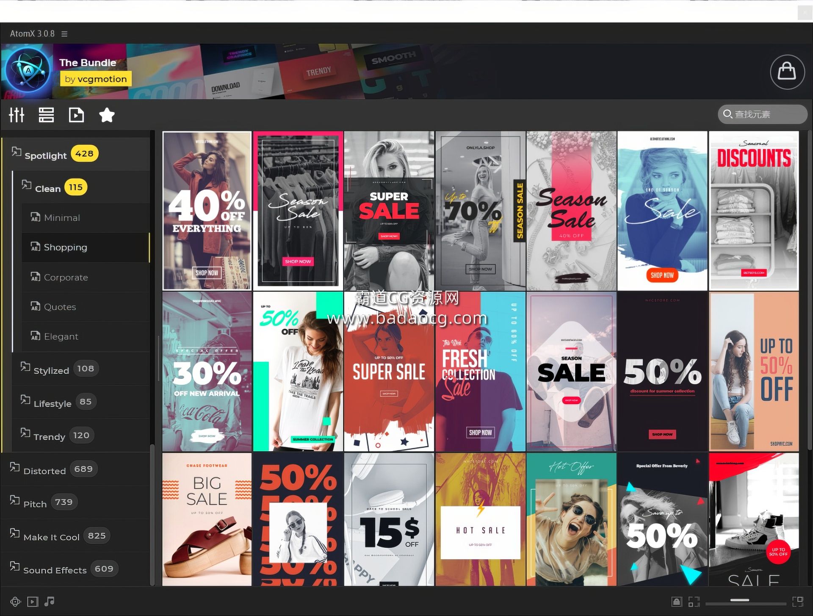Open the AtomX hamburger menu
Screen dimensions: 813x616
click(64, 34)
